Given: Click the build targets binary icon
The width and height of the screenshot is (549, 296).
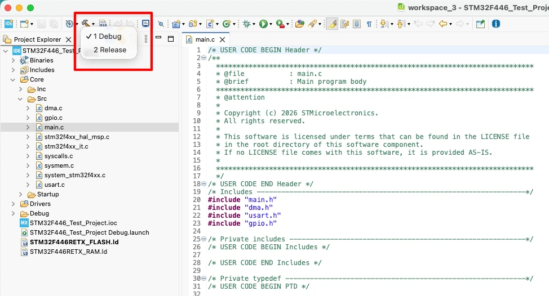Looking at the screenshot, I should tap(103, 24).
